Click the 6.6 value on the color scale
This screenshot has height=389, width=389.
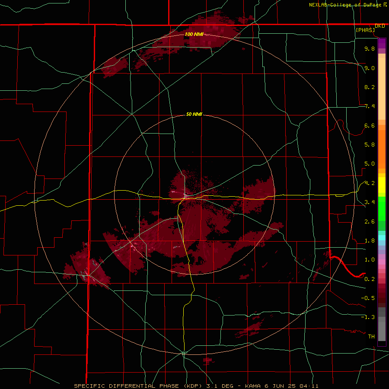370,125
